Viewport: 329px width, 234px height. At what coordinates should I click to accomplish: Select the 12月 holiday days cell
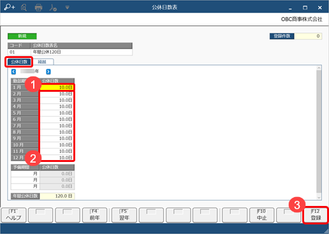pos(57,157)
